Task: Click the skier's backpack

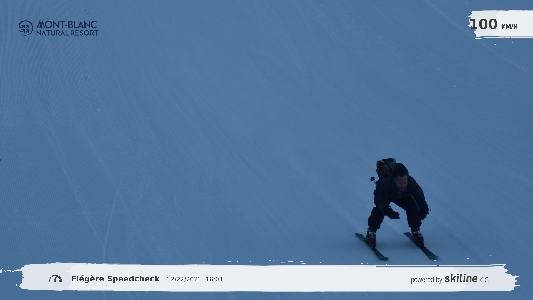Action: pyautogui.click(x=385, y=167)
